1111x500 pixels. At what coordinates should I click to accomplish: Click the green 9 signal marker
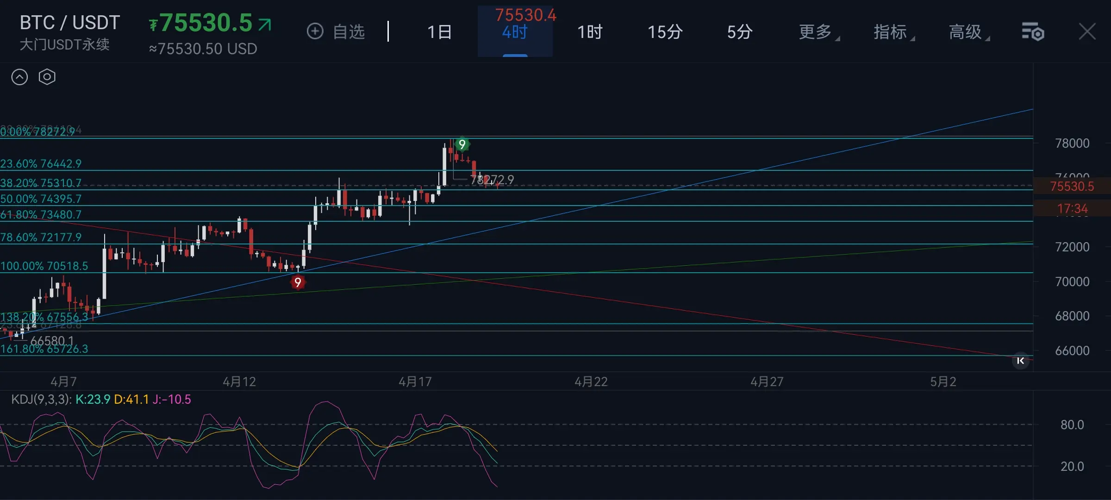point(462,144)
